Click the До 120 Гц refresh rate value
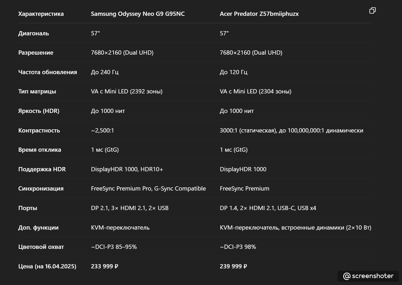The height and width of the screenshot is (285, 402). pos(233,72)
